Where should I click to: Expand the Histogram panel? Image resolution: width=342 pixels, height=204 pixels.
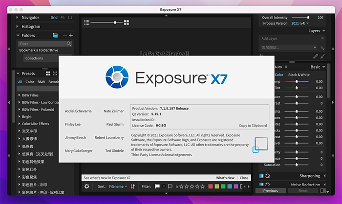[x=17, y=26]
